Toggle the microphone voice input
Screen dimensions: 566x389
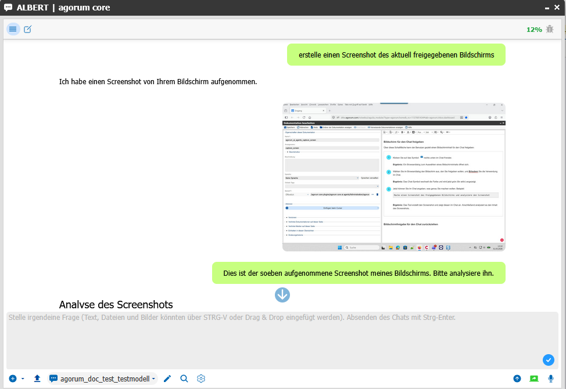[551, 379]
